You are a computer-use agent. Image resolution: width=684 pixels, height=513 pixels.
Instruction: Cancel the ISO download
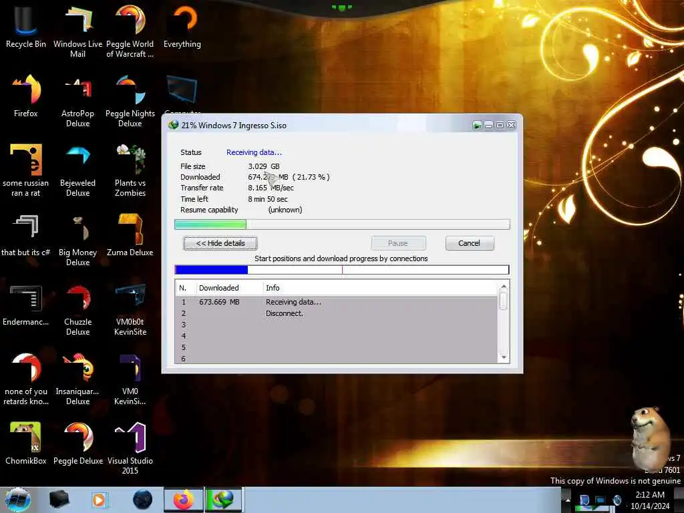click(470, 243)
